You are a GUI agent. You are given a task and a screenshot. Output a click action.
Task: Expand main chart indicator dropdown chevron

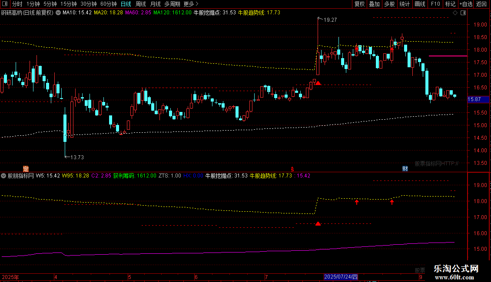coord(58,13)
